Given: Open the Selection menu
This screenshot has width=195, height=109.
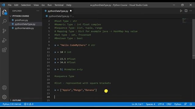Looking at the screenshot, I should point(26,5).
